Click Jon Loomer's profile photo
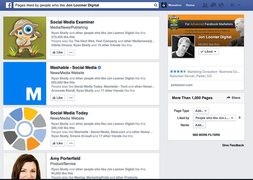The height and width of the screenshot is (180, 253). coord(183,47)
